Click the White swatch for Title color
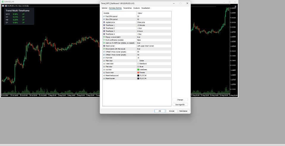The image size is (285, 146). (138, 61)
